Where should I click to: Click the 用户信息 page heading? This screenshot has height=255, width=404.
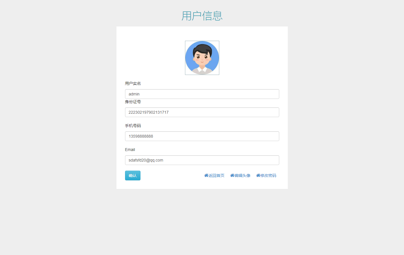click(202, 16)
